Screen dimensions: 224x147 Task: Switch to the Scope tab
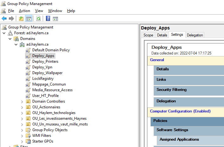[x=148, y=35]
